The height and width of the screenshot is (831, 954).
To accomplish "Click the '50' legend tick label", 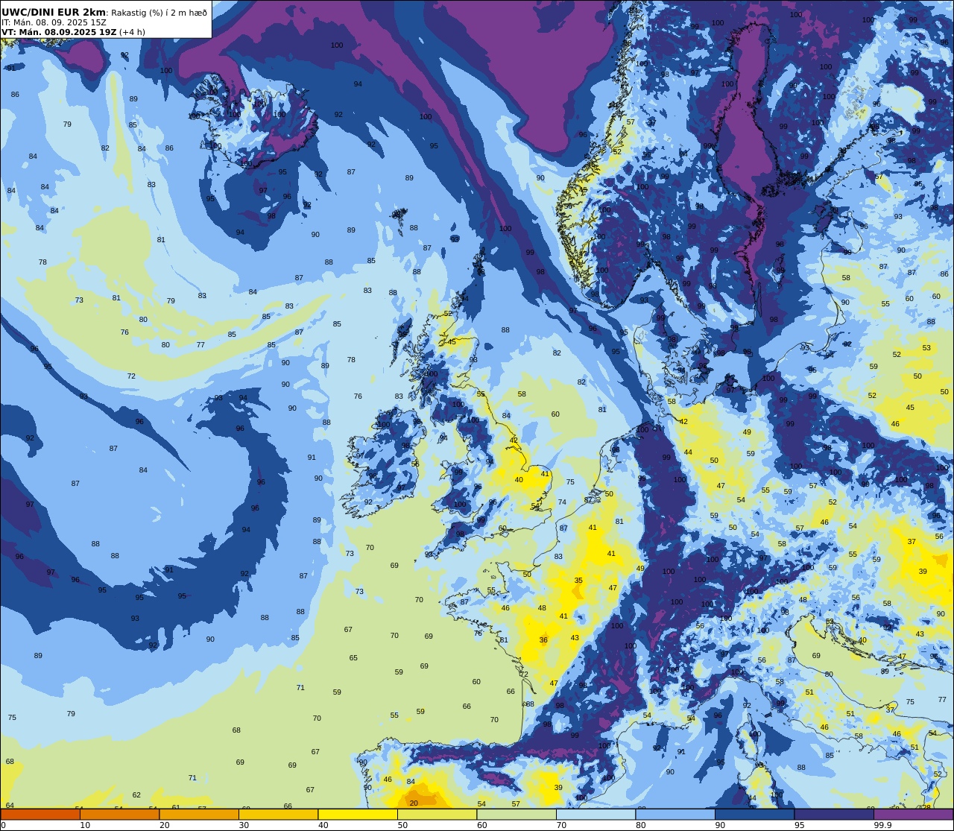I will click(402, 825).
